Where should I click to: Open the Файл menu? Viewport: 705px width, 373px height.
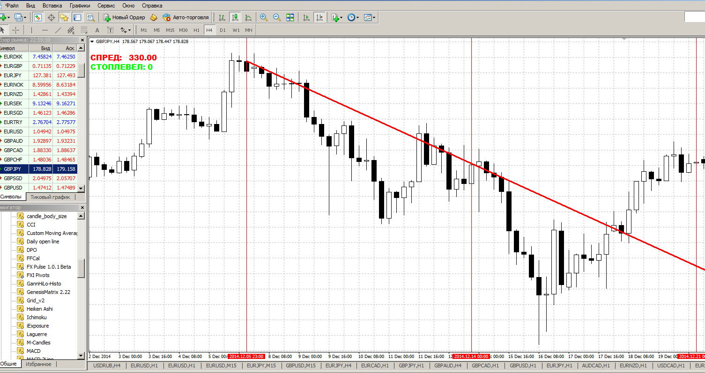(x=12, y=6)
